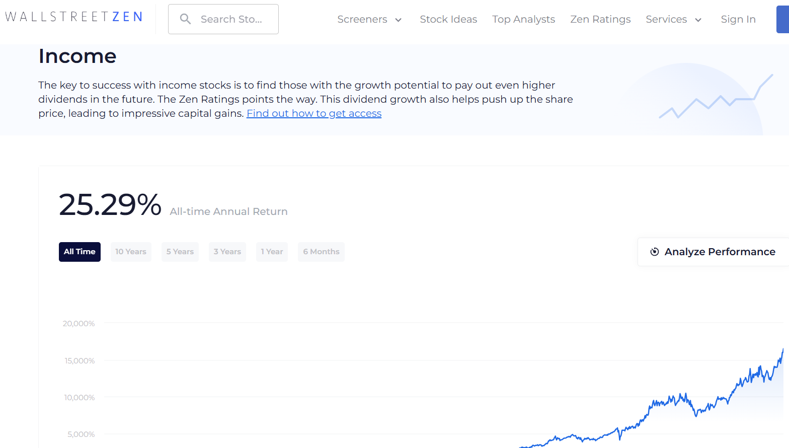Click the 25.29% annual return figure

click(110, 205)
